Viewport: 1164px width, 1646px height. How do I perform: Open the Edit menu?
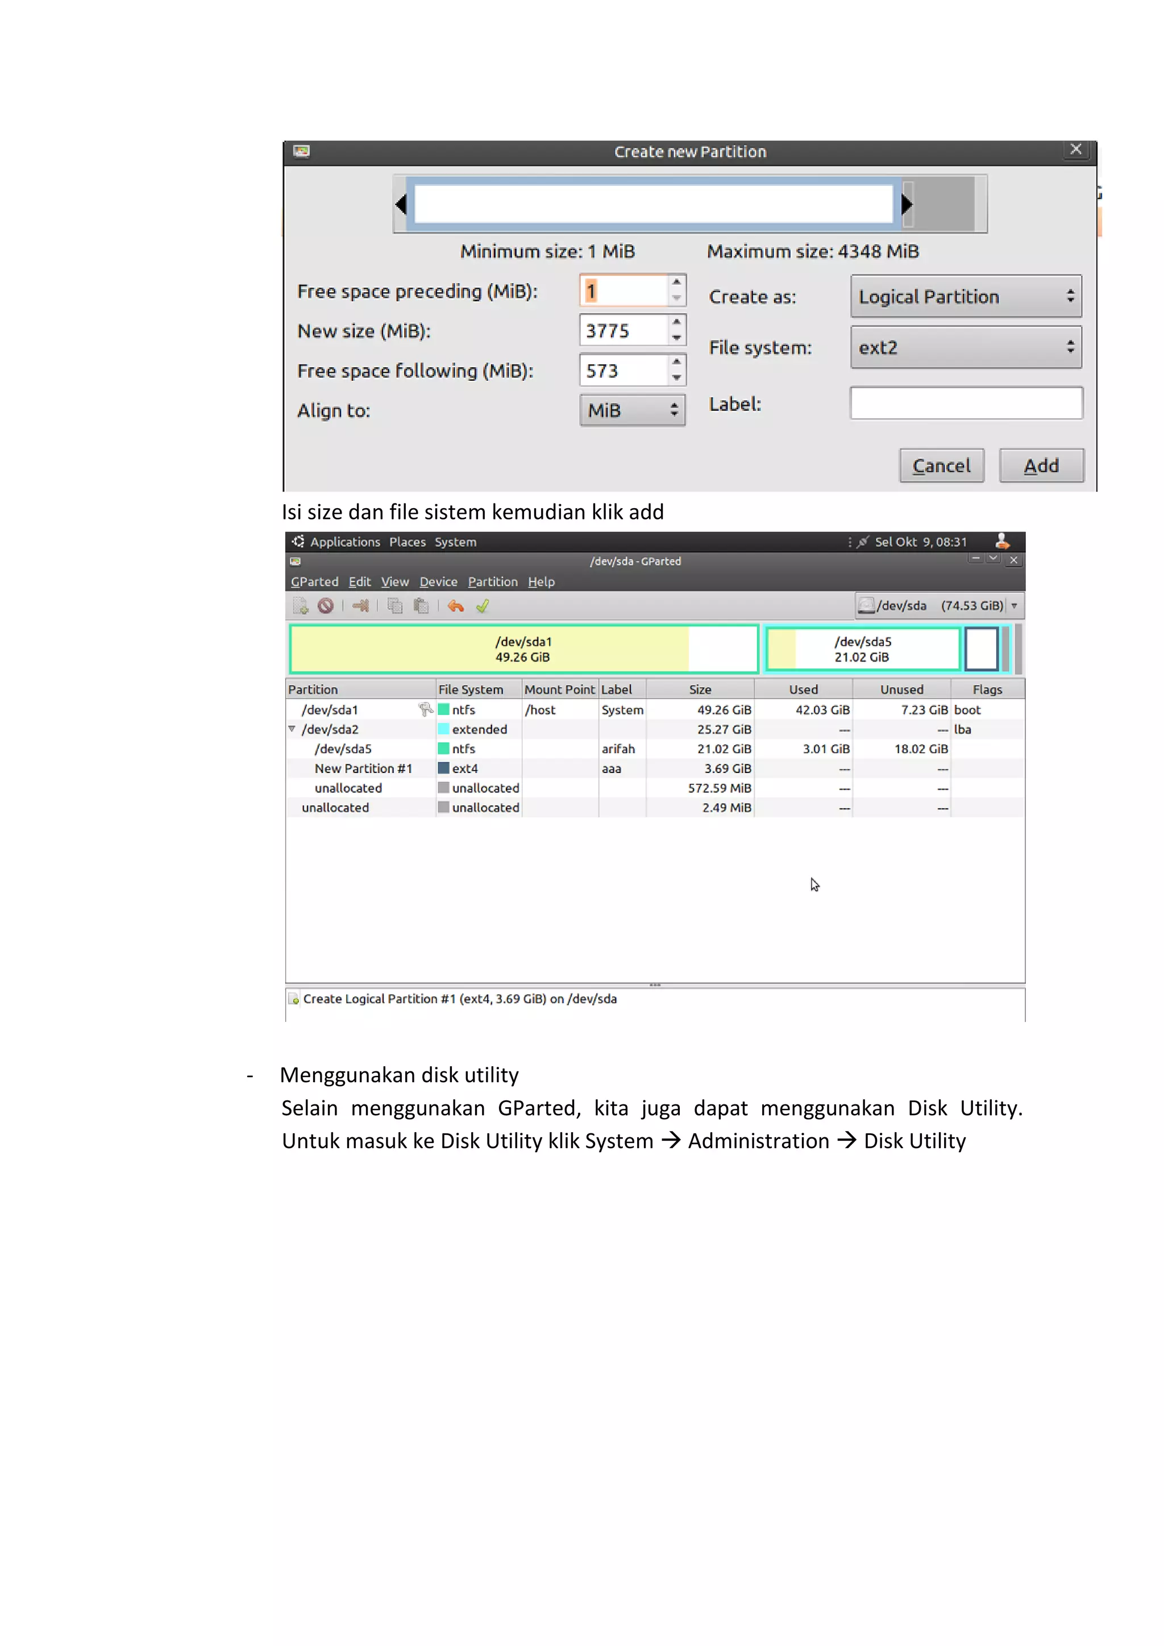point(359,582)
